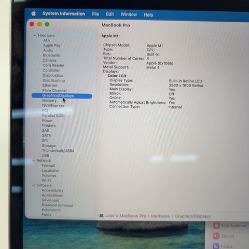Open the File menu
The height and width of the screenshot is (249, 249).
click(x=95, y=14)
